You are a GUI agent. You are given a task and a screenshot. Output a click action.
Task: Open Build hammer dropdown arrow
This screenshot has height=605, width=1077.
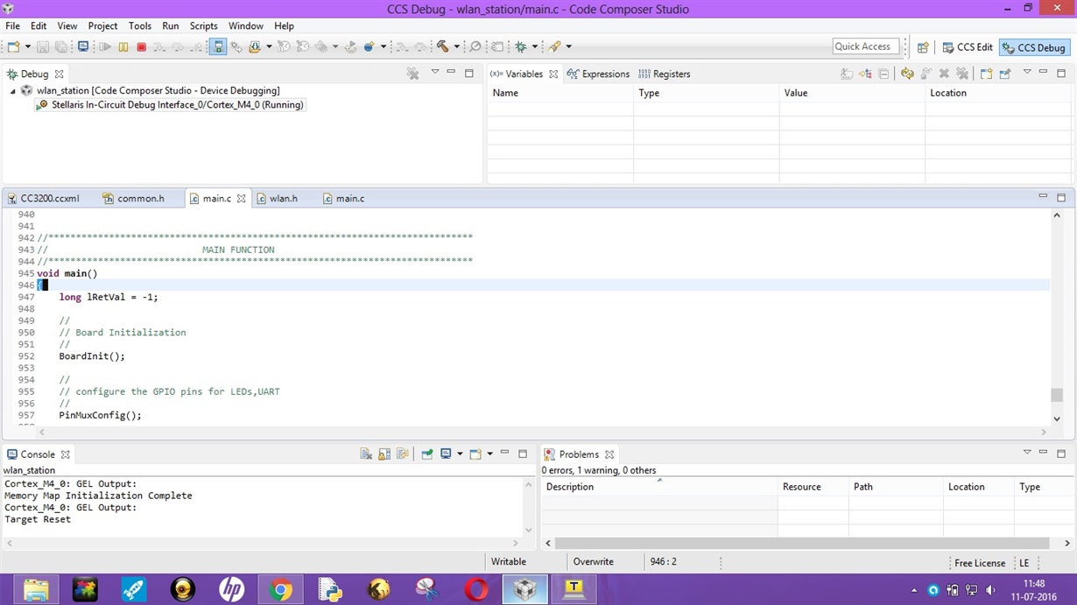tap(456, 46)
